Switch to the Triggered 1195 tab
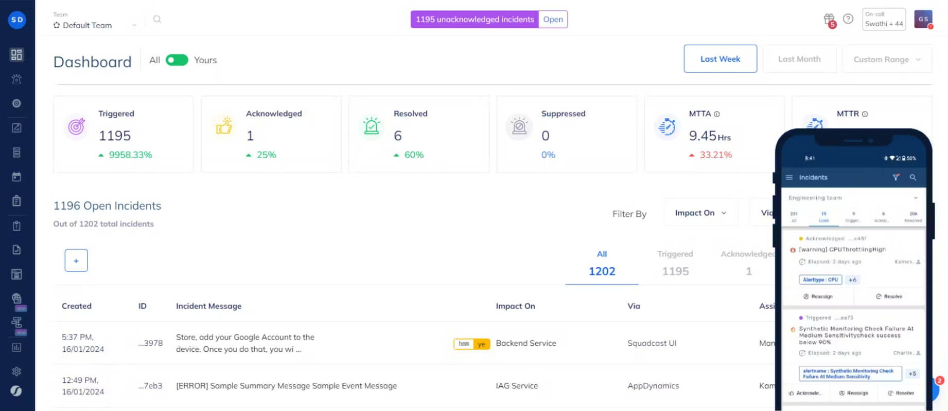Screen dimensions: 948x411 pyautogui.click(x=675, y=263)
